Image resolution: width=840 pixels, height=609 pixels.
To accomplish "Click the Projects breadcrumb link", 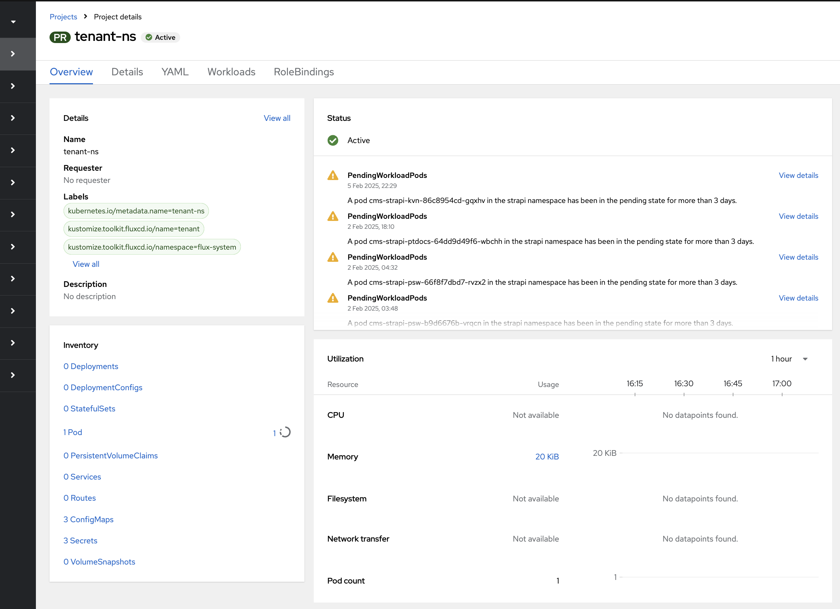I will [x=63, y=16].
